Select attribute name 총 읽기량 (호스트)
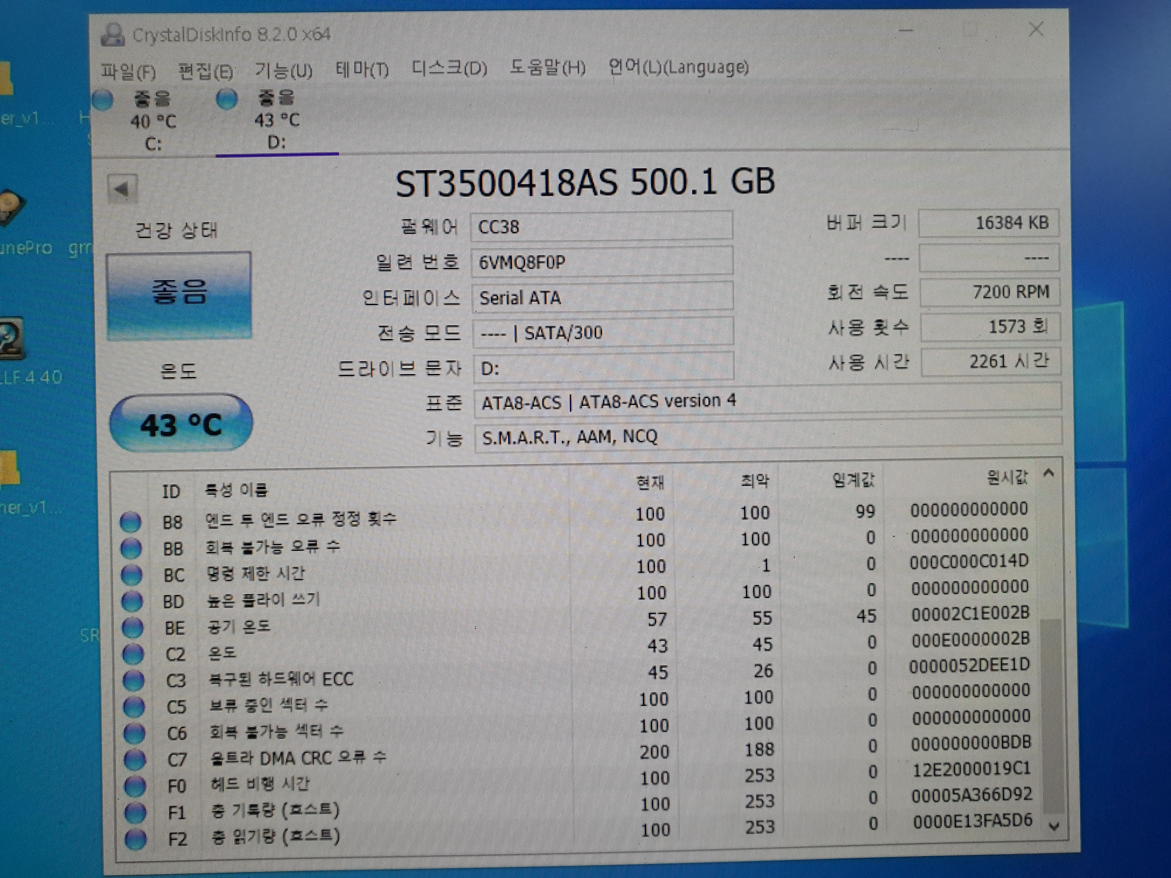 coord(276,836)
